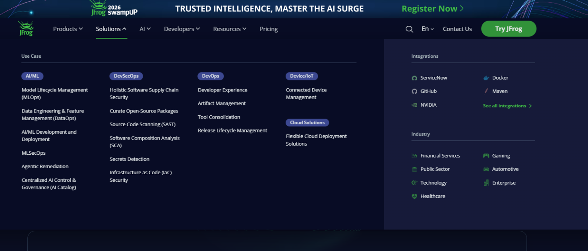Click See all integrations link
Screen dimensions: 588x251
(x=507, y=106)
